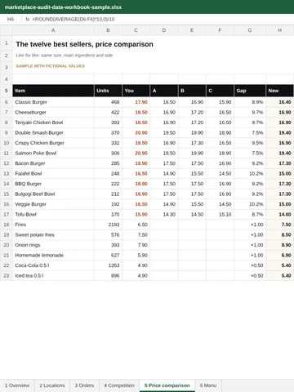
Task: Click 'SAMPLE WITH FICTIONAL VALUES' cell
Action: pyautogui.click(x=51, y=66)
